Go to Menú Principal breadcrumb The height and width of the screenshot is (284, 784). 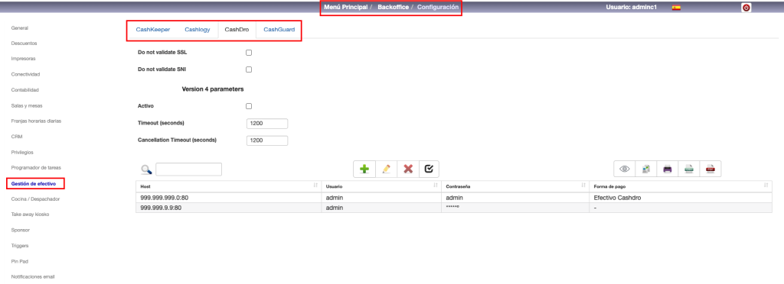click(345, 8)
